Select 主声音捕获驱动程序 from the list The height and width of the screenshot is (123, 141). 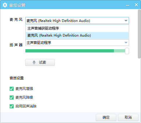(77, 28)
